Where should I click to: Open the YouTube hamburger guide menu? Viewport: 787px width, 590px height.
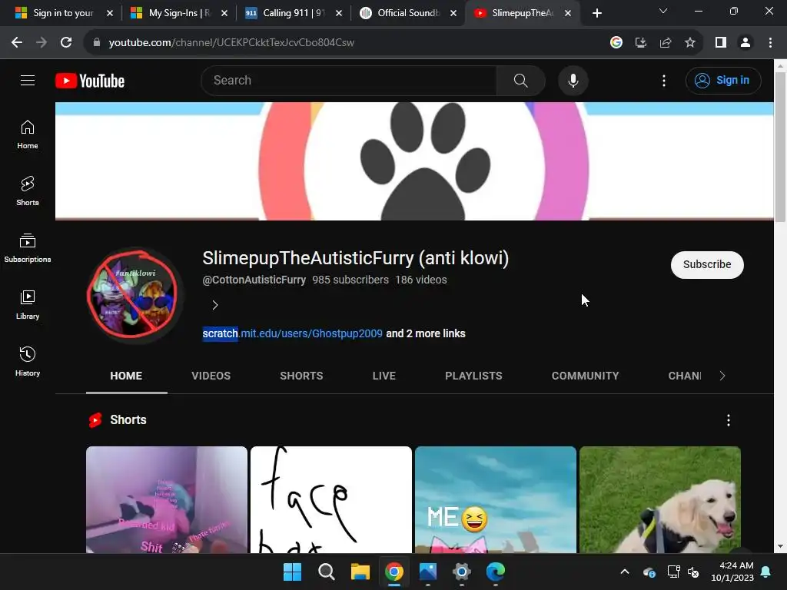[28, 80]
